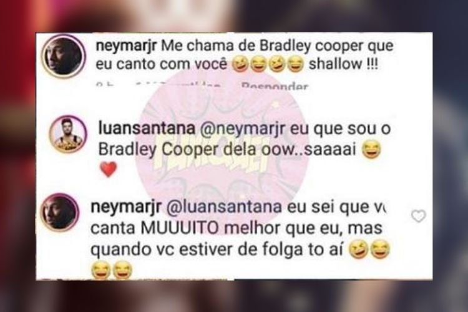This screenshot has width=468, height=312.
Task: Follow the @luansantana mention in neymarjr's reply
Action: [x=224, y=207]
